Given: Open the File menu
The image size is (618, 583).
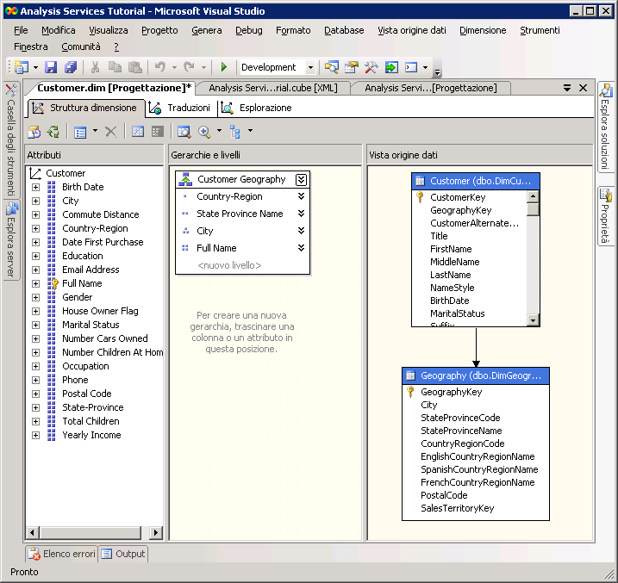Looking at the screenshot, I should point(21,30).
